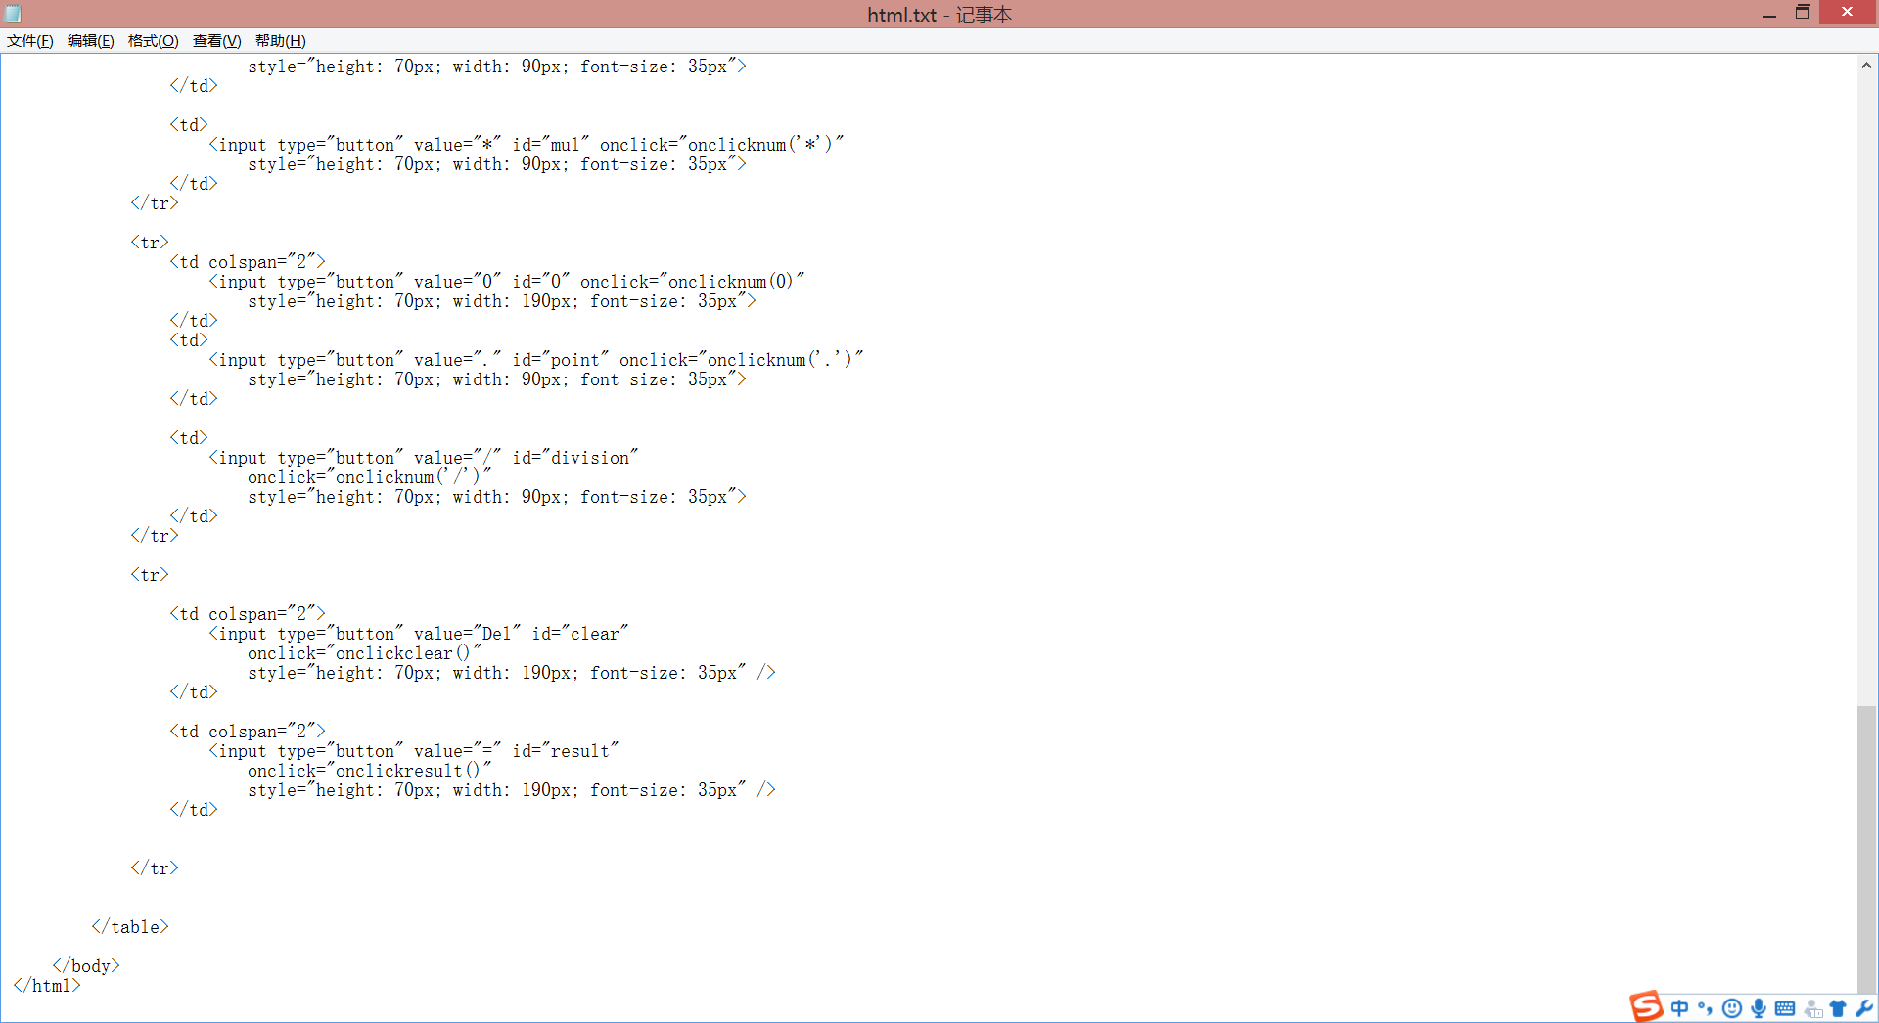
Task: Click the </html> closing tag
Action: [47, 986]
